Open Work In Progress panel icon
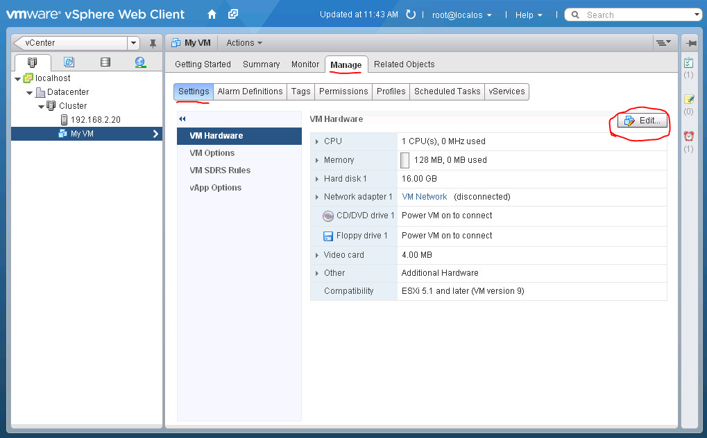This screenshot has height=438, width=707. tap(689, 100)
